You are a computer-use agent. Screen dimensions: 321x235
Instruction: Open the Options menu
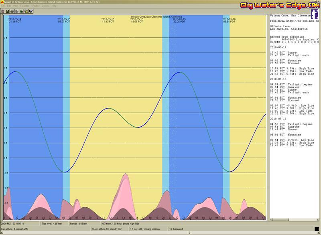(45, 6)
